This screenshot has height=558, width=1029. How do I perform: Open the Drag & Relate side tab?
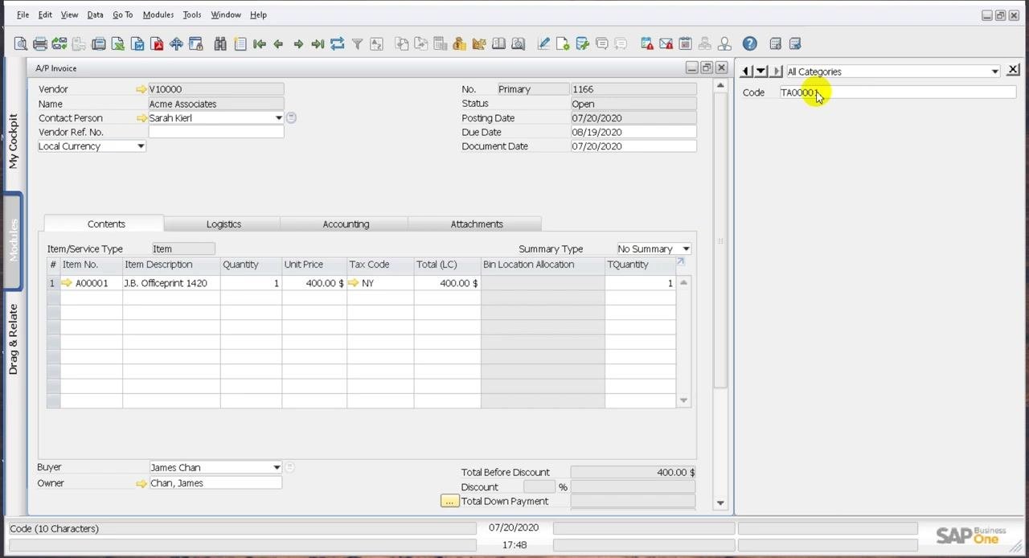coord(13,339)
